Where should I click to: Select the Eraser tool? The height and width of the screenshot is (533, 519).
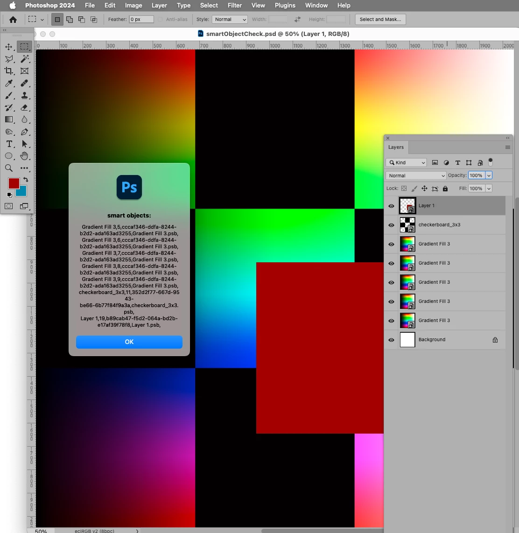[x=24, y=108]
